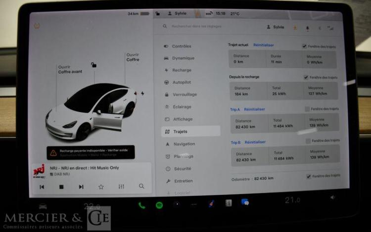Toggle Fenêtre des trajets for Trajet actuel

(x=304, y=46)
